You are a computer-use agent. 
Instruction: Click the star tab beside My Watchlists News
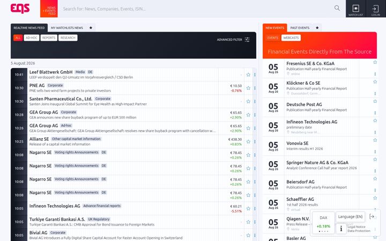coord(91,28)
